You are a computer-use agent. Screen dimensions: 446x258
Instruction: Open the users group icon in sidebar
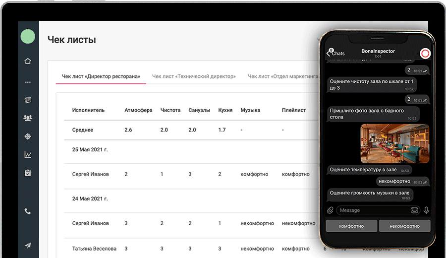(28, 118)
